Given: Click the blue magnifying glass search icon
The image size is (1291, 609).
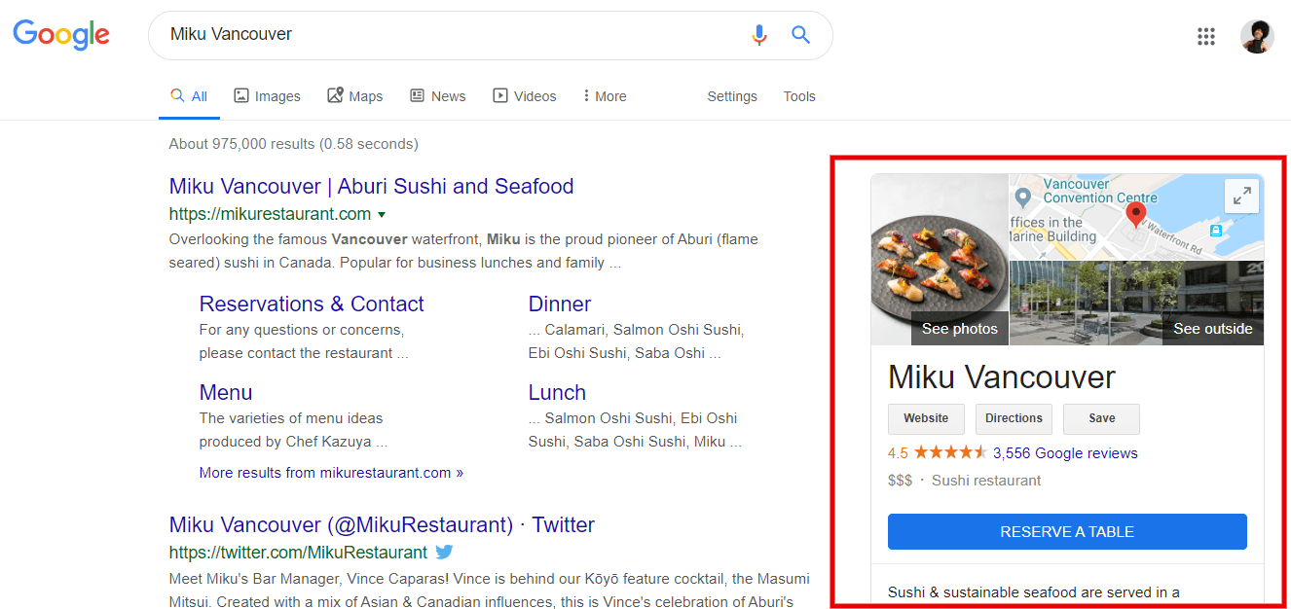Looking at the screenshot, I should (800, 35).
